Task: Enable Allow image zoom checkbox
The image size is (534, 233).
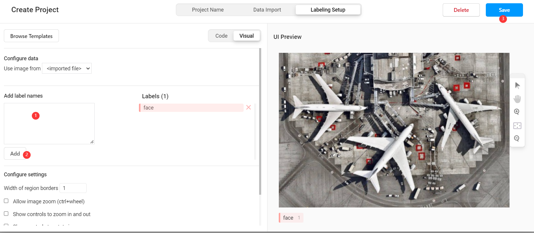Action: tap(6, 201)
